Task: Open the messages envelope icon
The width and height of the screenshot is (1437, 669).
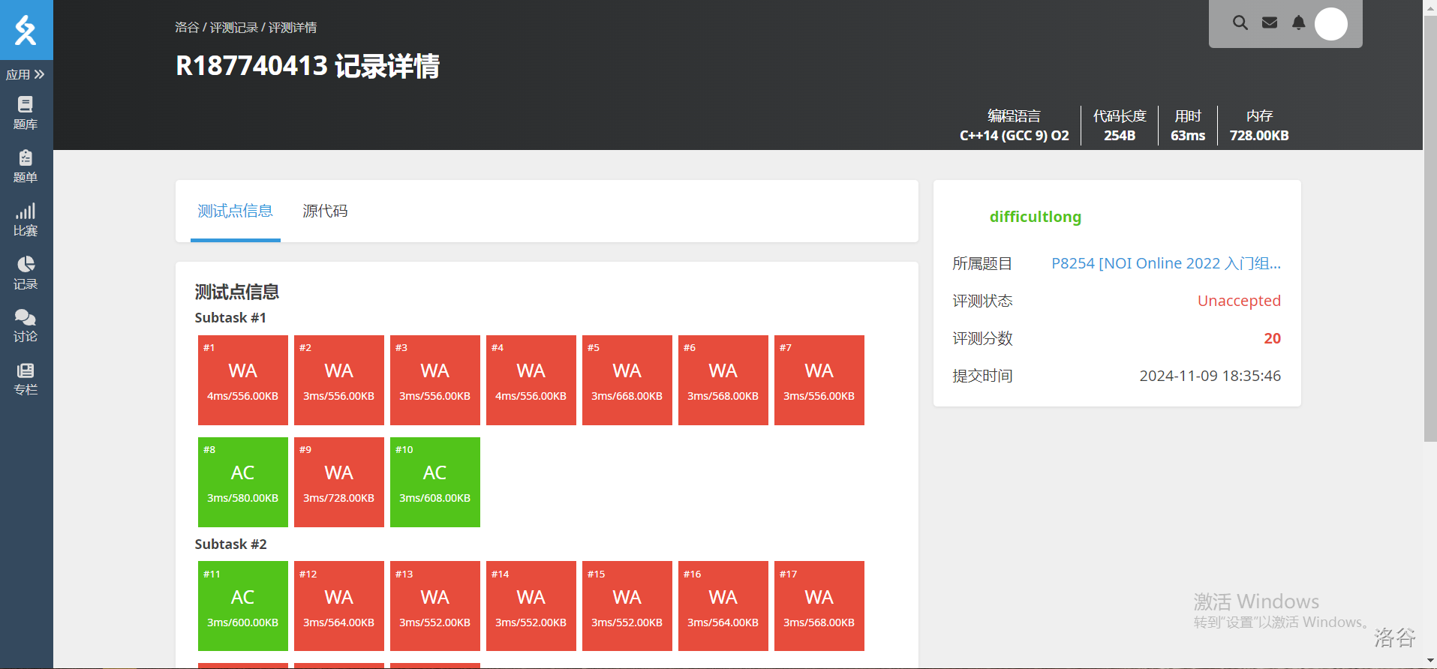Action: pos(1270,23)
